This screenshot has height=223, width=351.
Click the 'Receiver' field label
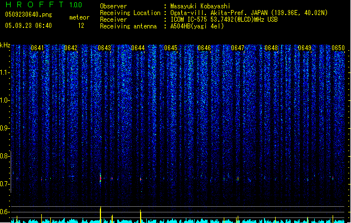(x=113, y=20)
